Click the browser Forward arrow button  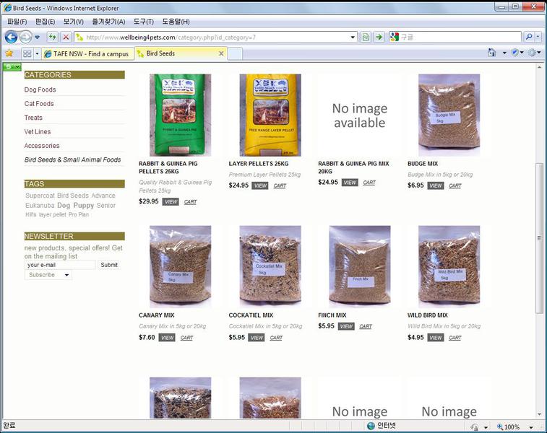[x=25, y=37]
